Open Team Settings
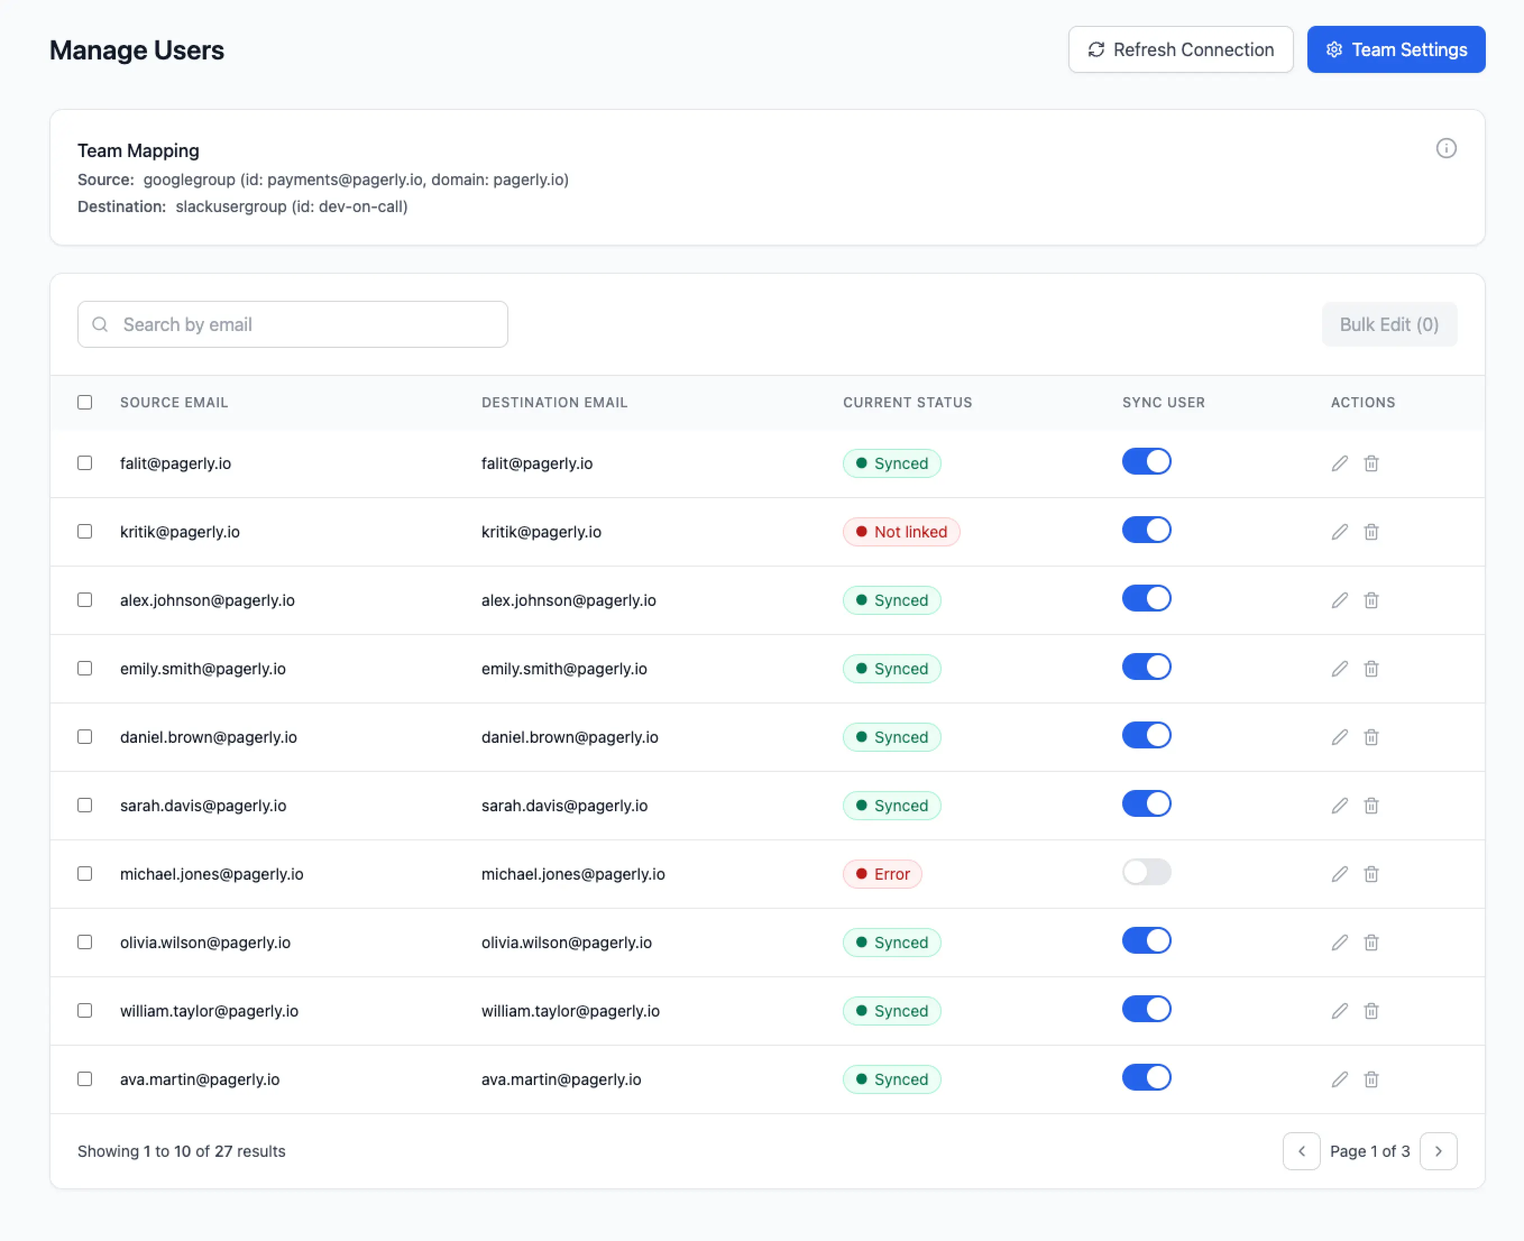The width and height of the screenshot is (1524, 1241). (1396, 49)
